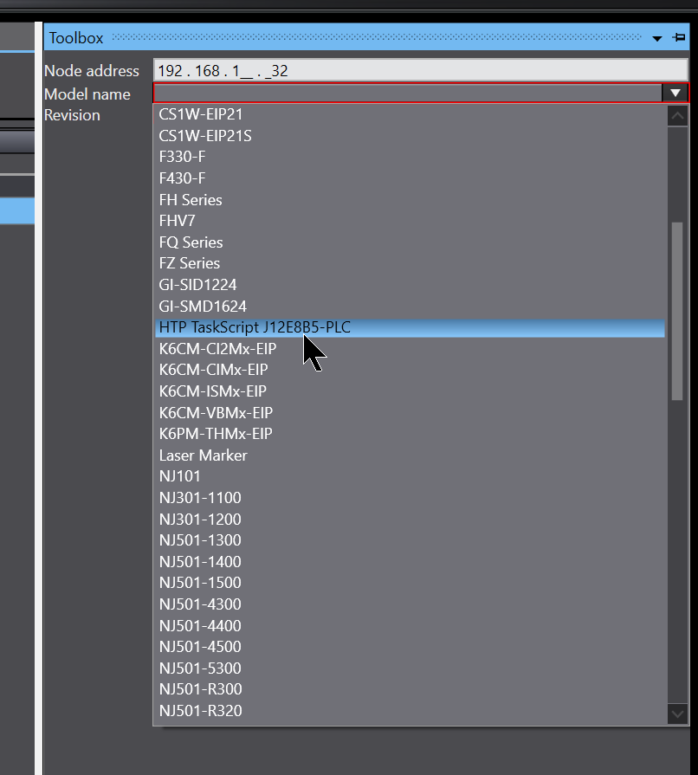This screenshot has width=698, height=775.
Task: Select CS1W-EIP21S from the model list
Action: pyautogui.click(x=410, y=135)
